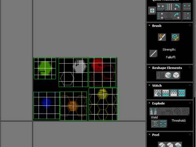This screenshot has width=196, height=147.
Task: Click the Set Pivot icon in Quick Transform
Action: 152,11
